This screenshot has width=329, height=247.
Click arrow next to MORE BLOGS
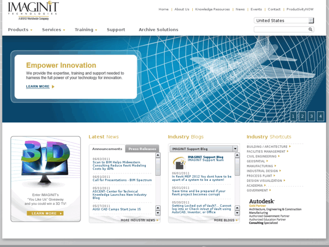(237, 220)
